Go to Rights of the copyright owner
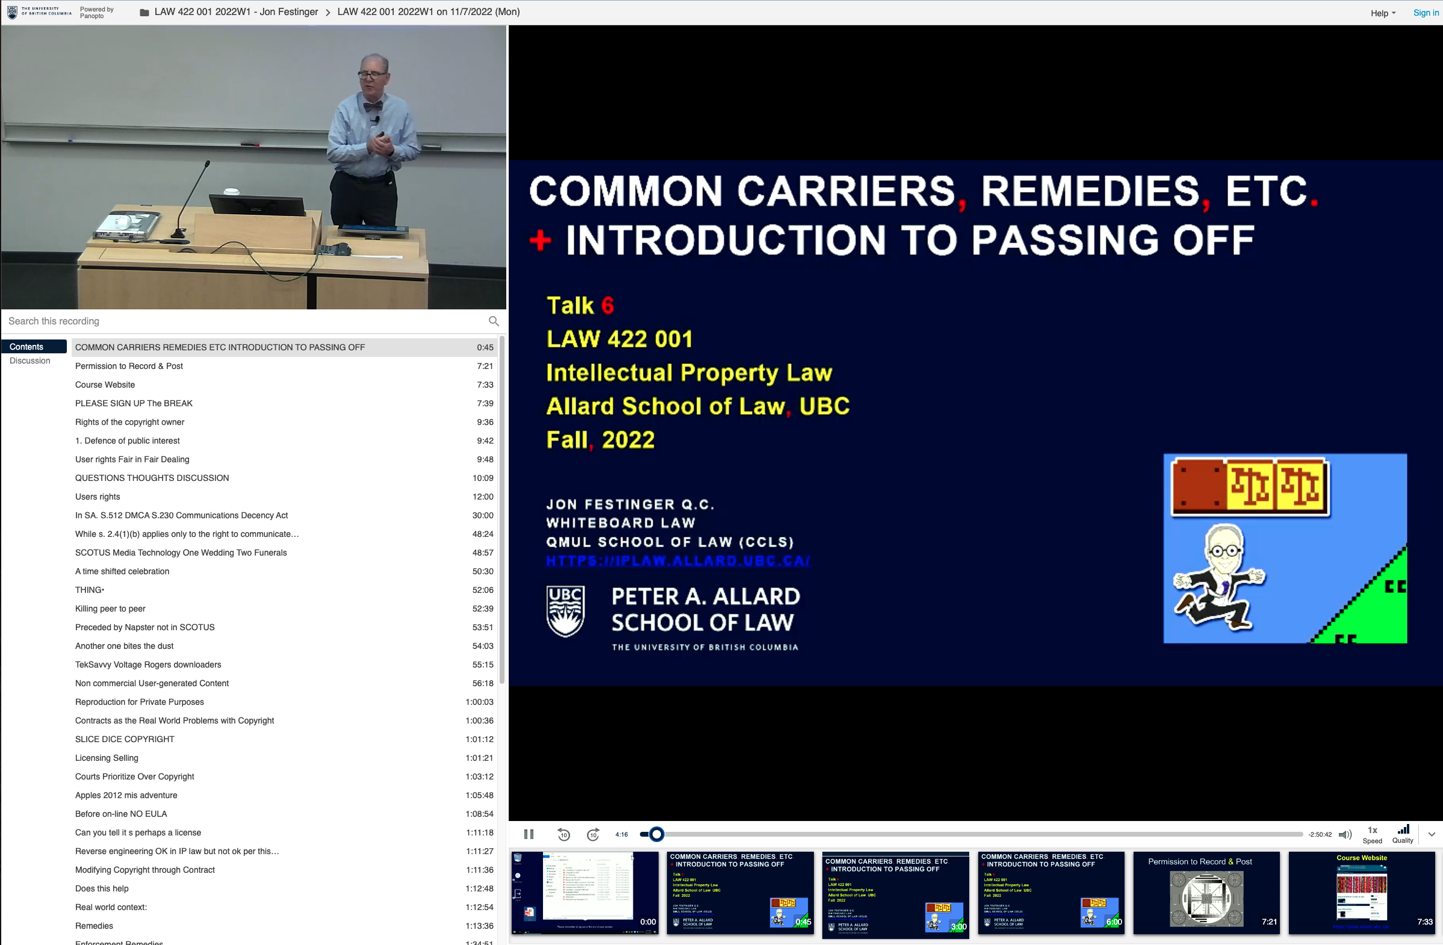Screen dimensions: 1443x945 coord(284,422)
